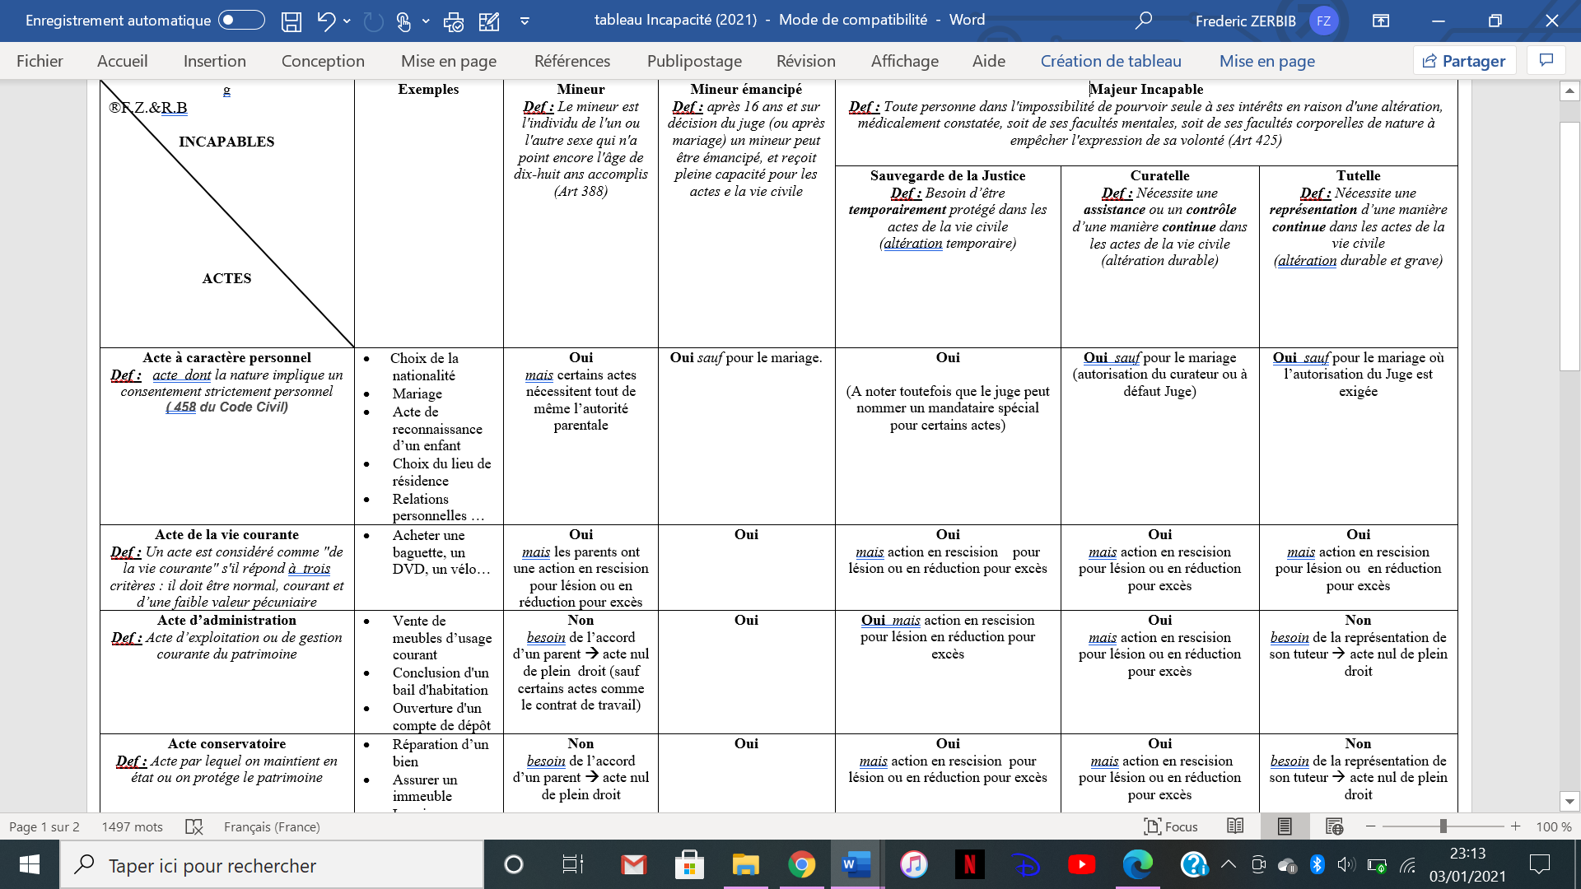Viewport: 1581px width, 889px height.
Task: Expand the touch/mouse mode dropdown arrow
Action: (426, 21)
